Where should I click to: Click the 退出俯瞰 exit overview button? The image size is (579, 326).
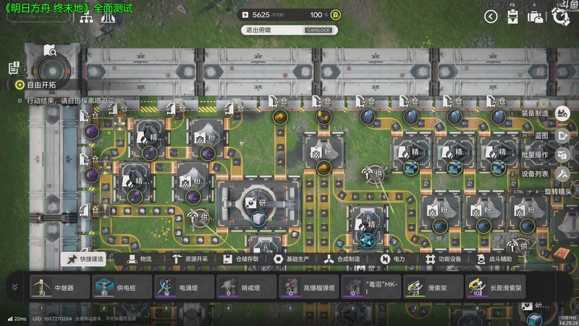(x=289, y=30)
